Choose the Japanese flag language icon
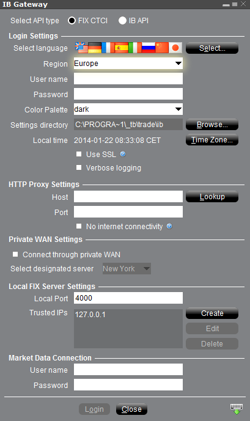Image resolution: width=250 pixels, height=421 pixels. pyautogui.click(x=175, y=48)
